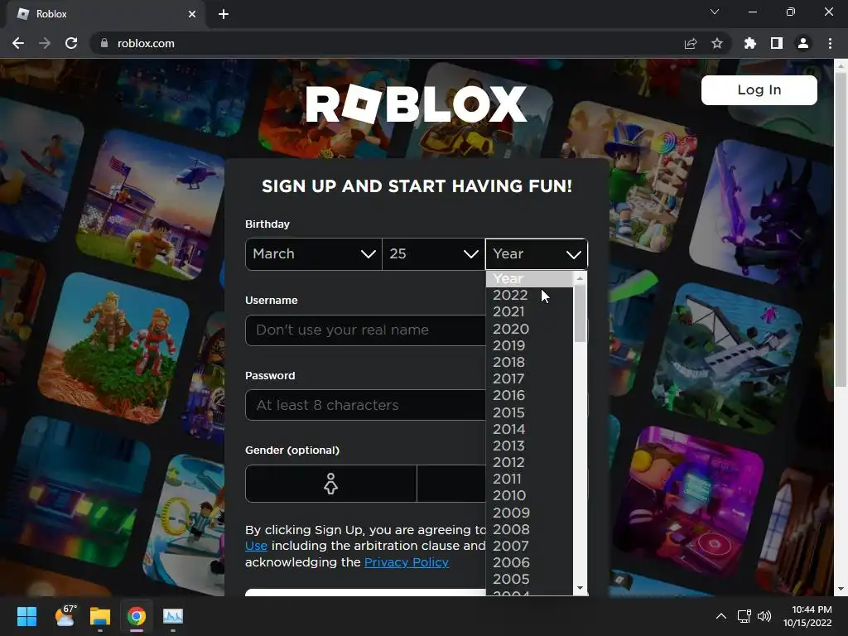Click the Roblox logo
Viewport: 848px width, 636px height.
(x=416, y=104)
